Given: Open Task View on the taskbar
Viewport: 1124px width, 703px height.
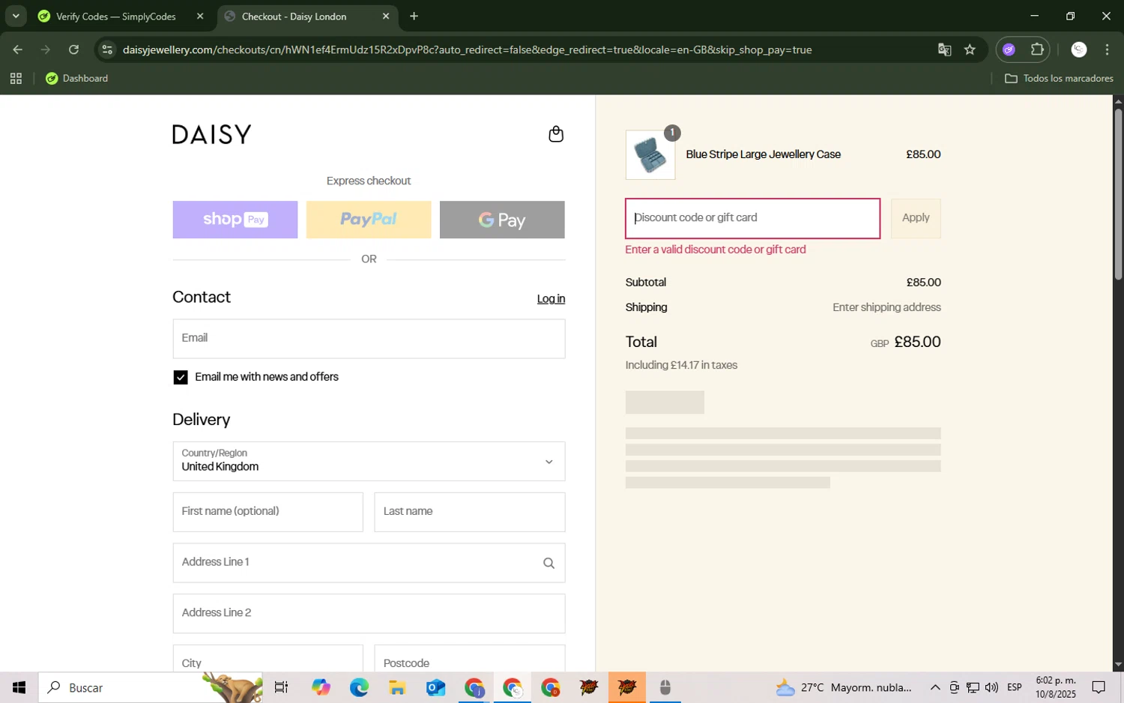Looking at the screenshot, I should [x=282, y=687].
